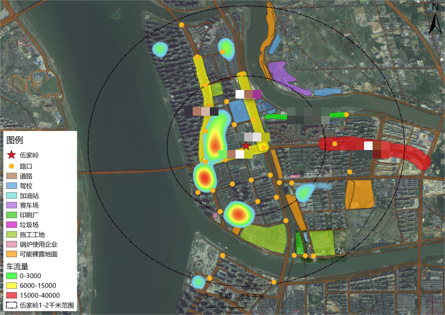Click the 垃圾场 magenta legend swatch
This screenshot has width=445, height=315.
[x=12, y=225]
